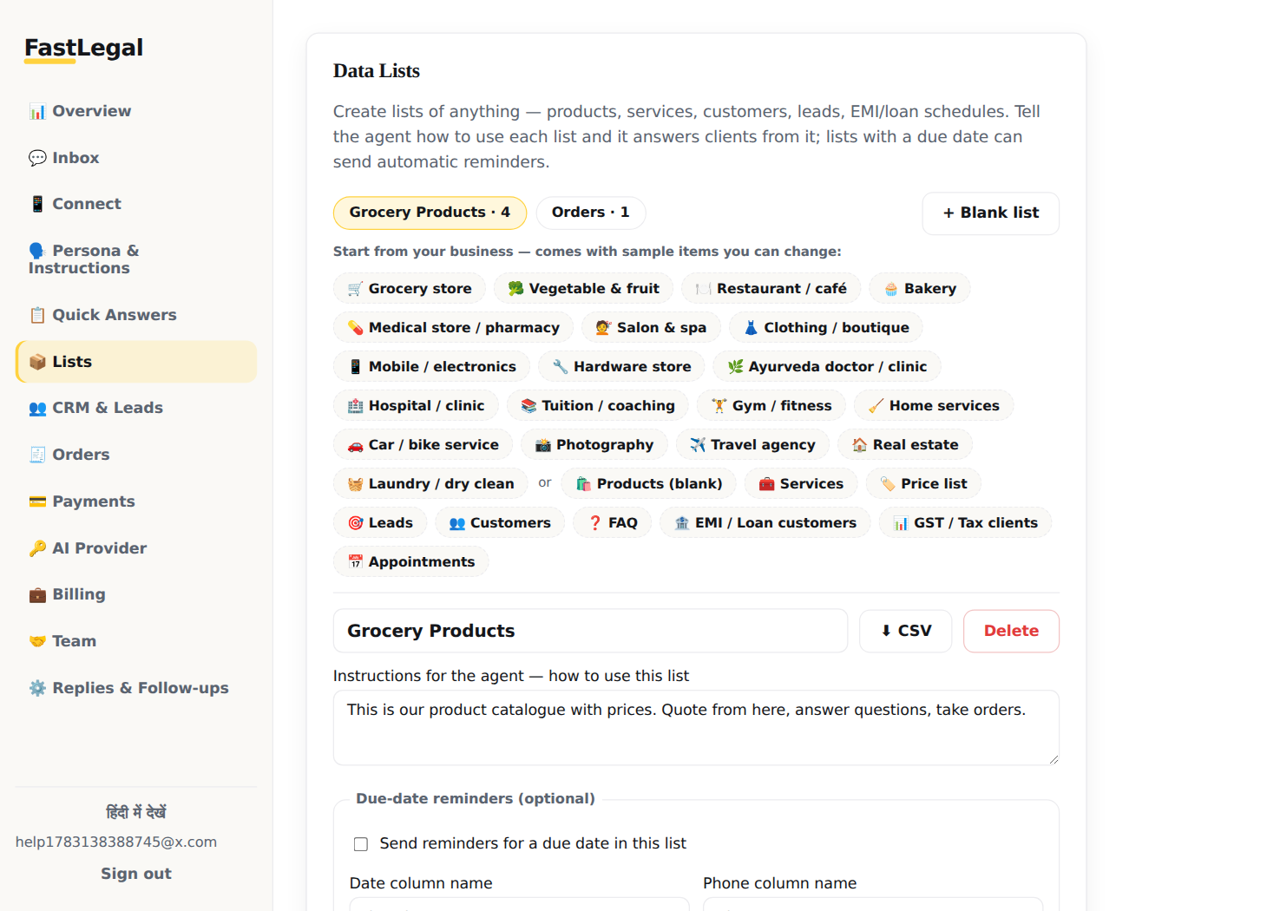
Task: Click the agent instructions text area
Action: coord(696,728)
